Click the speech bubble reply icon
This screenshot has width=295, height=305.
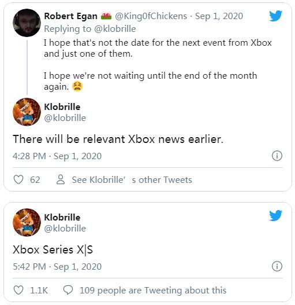(68, 290)
